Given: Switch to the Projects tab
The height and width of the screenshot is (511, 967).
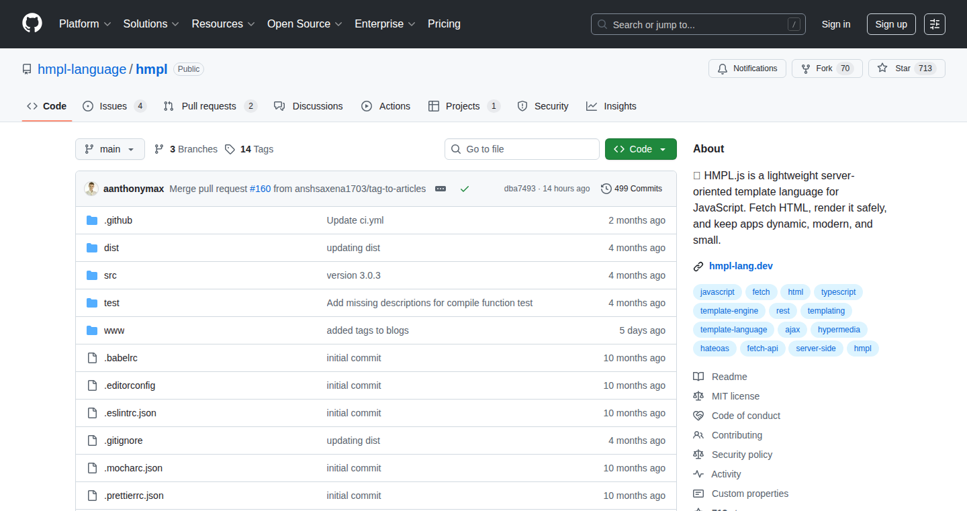Looking at the screenshot, I should pos(464,106).
